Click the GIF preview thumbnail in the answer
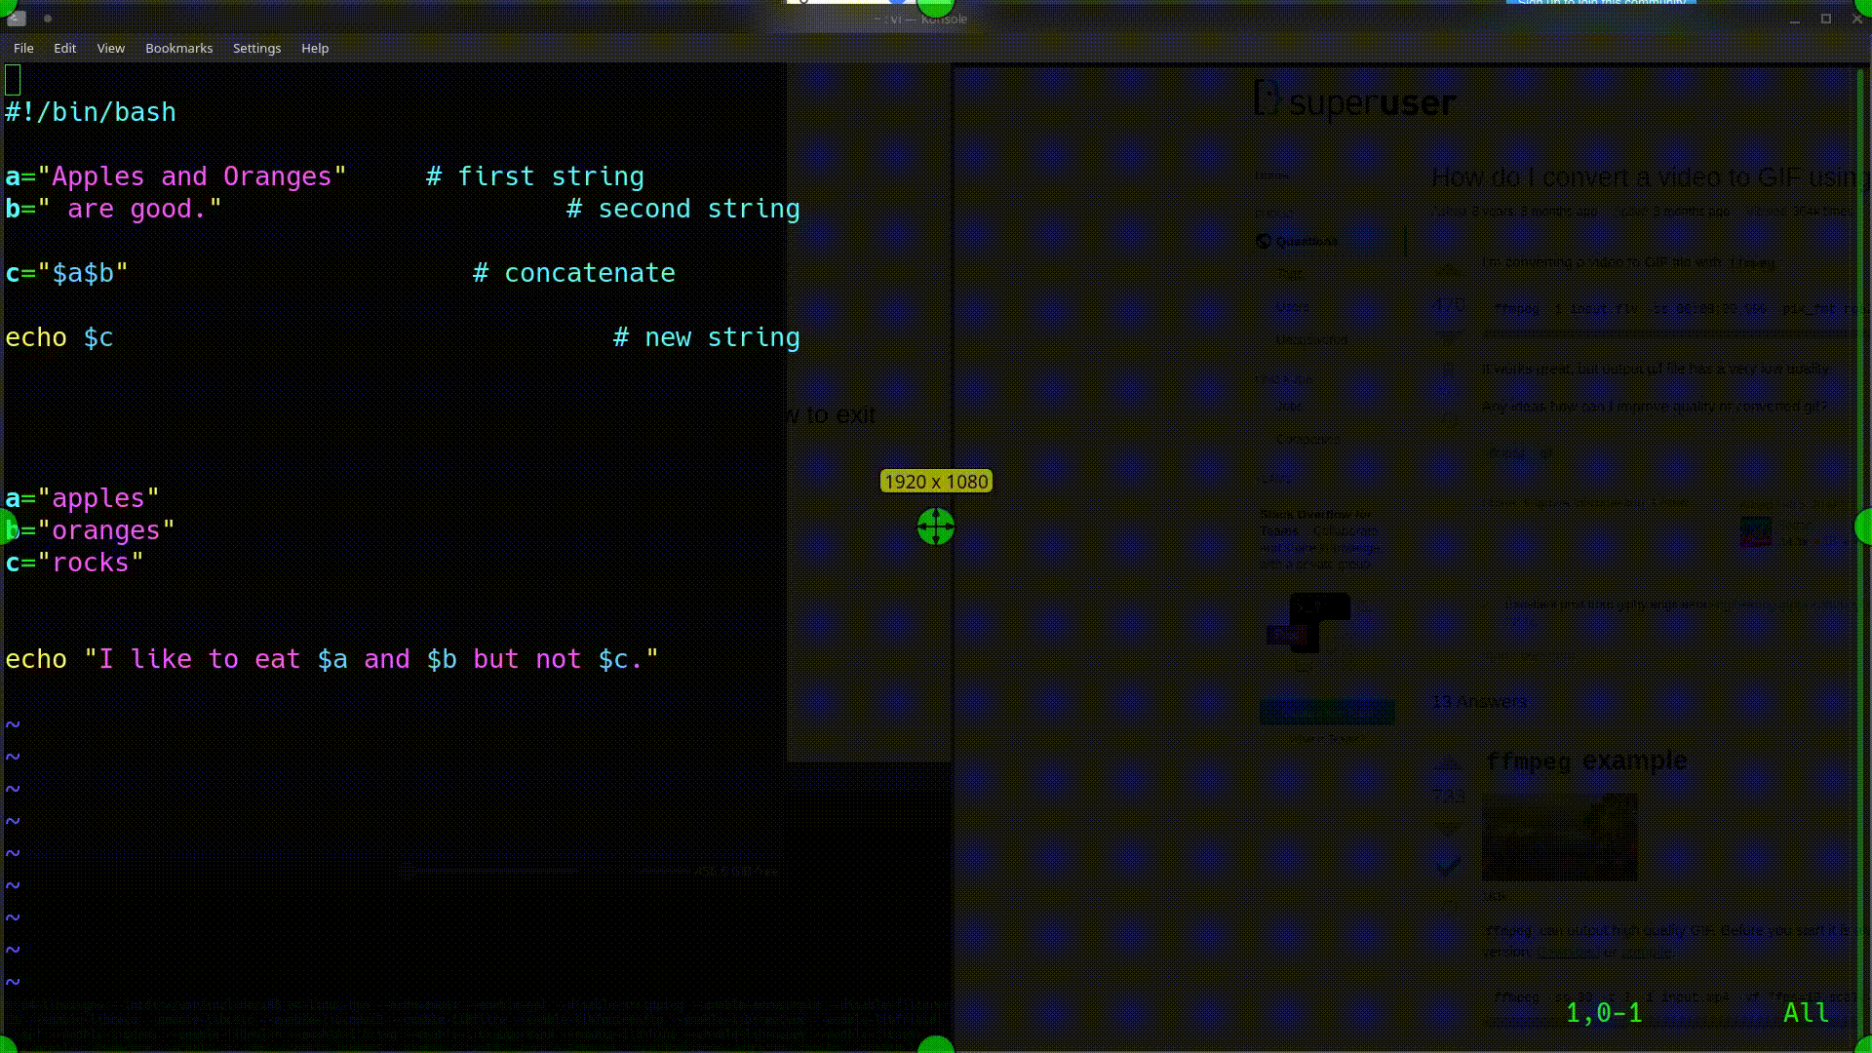The height and width of the screenshot is (1053, 1872). click(1558, 837)
